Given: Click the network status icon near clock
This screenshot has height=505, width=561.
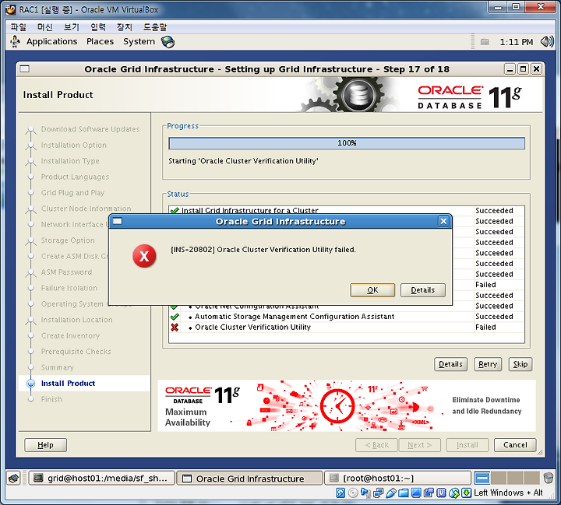Looking at the screenshot, I should (x=485, y=42).
